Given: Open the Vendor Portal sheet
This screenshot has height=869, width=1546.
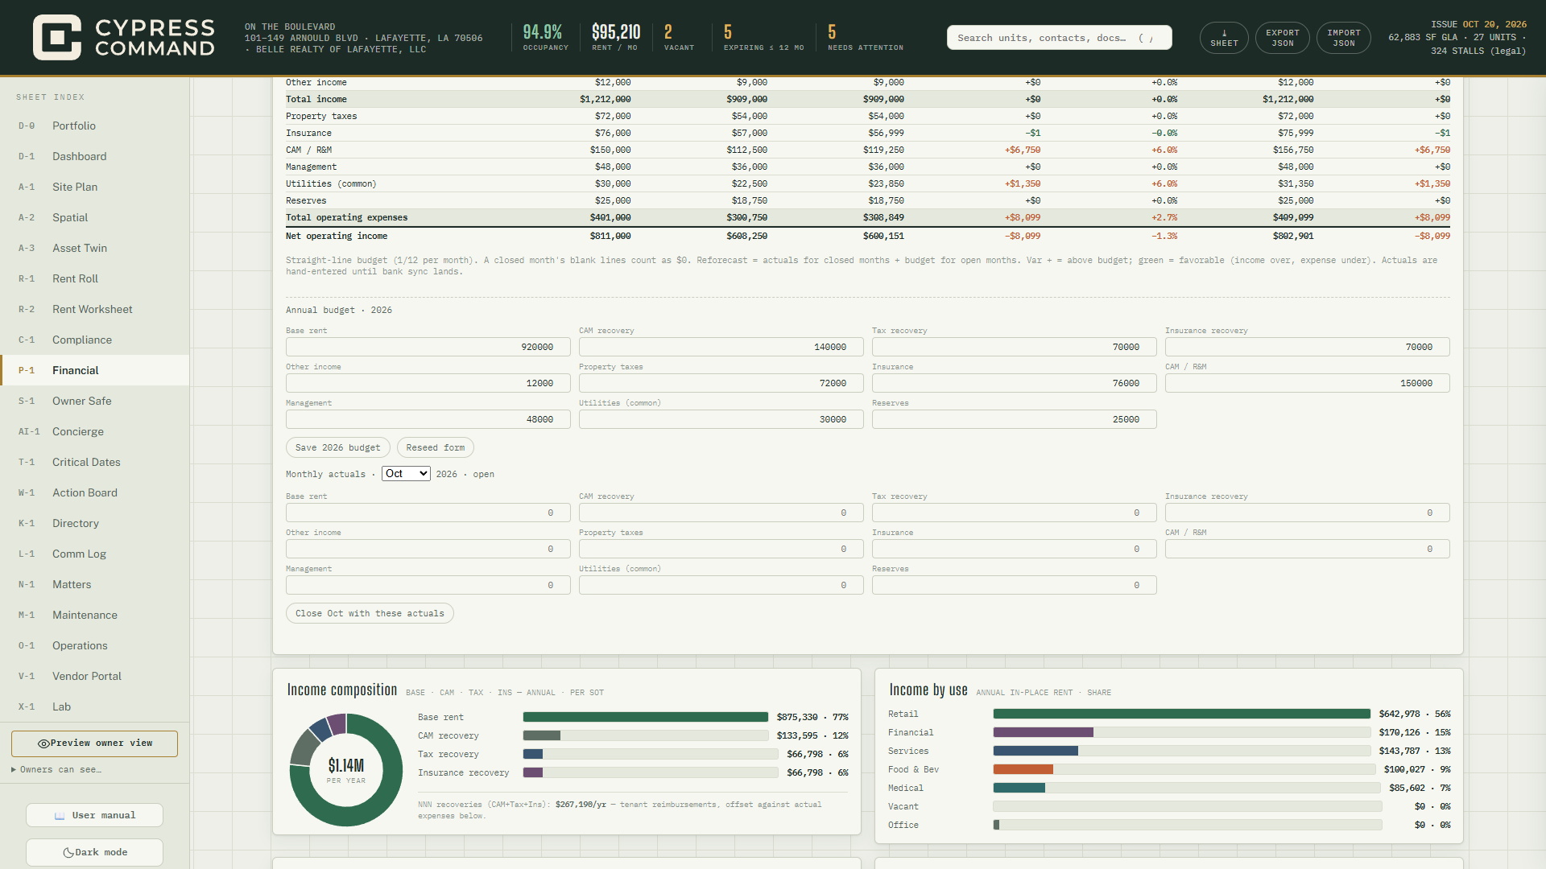Looking at the screenshot, I should tap(95, 676).
